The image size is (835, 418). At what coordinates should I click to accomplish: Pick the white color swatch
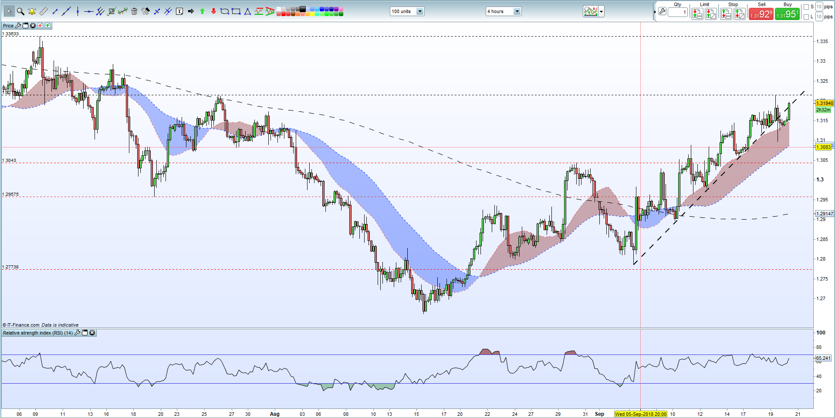pyautogui.click(x=279, y=9)
